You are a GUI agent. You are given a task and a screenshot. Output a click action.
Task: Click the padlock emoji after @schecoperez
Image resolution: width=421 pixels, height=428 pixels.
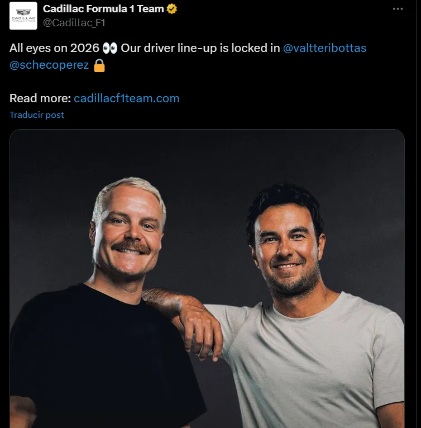(99, 65)
